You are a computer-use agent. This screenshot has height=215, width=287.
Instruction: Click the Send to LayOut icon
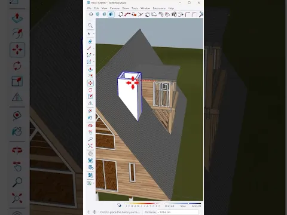click(x=90, y=167)
